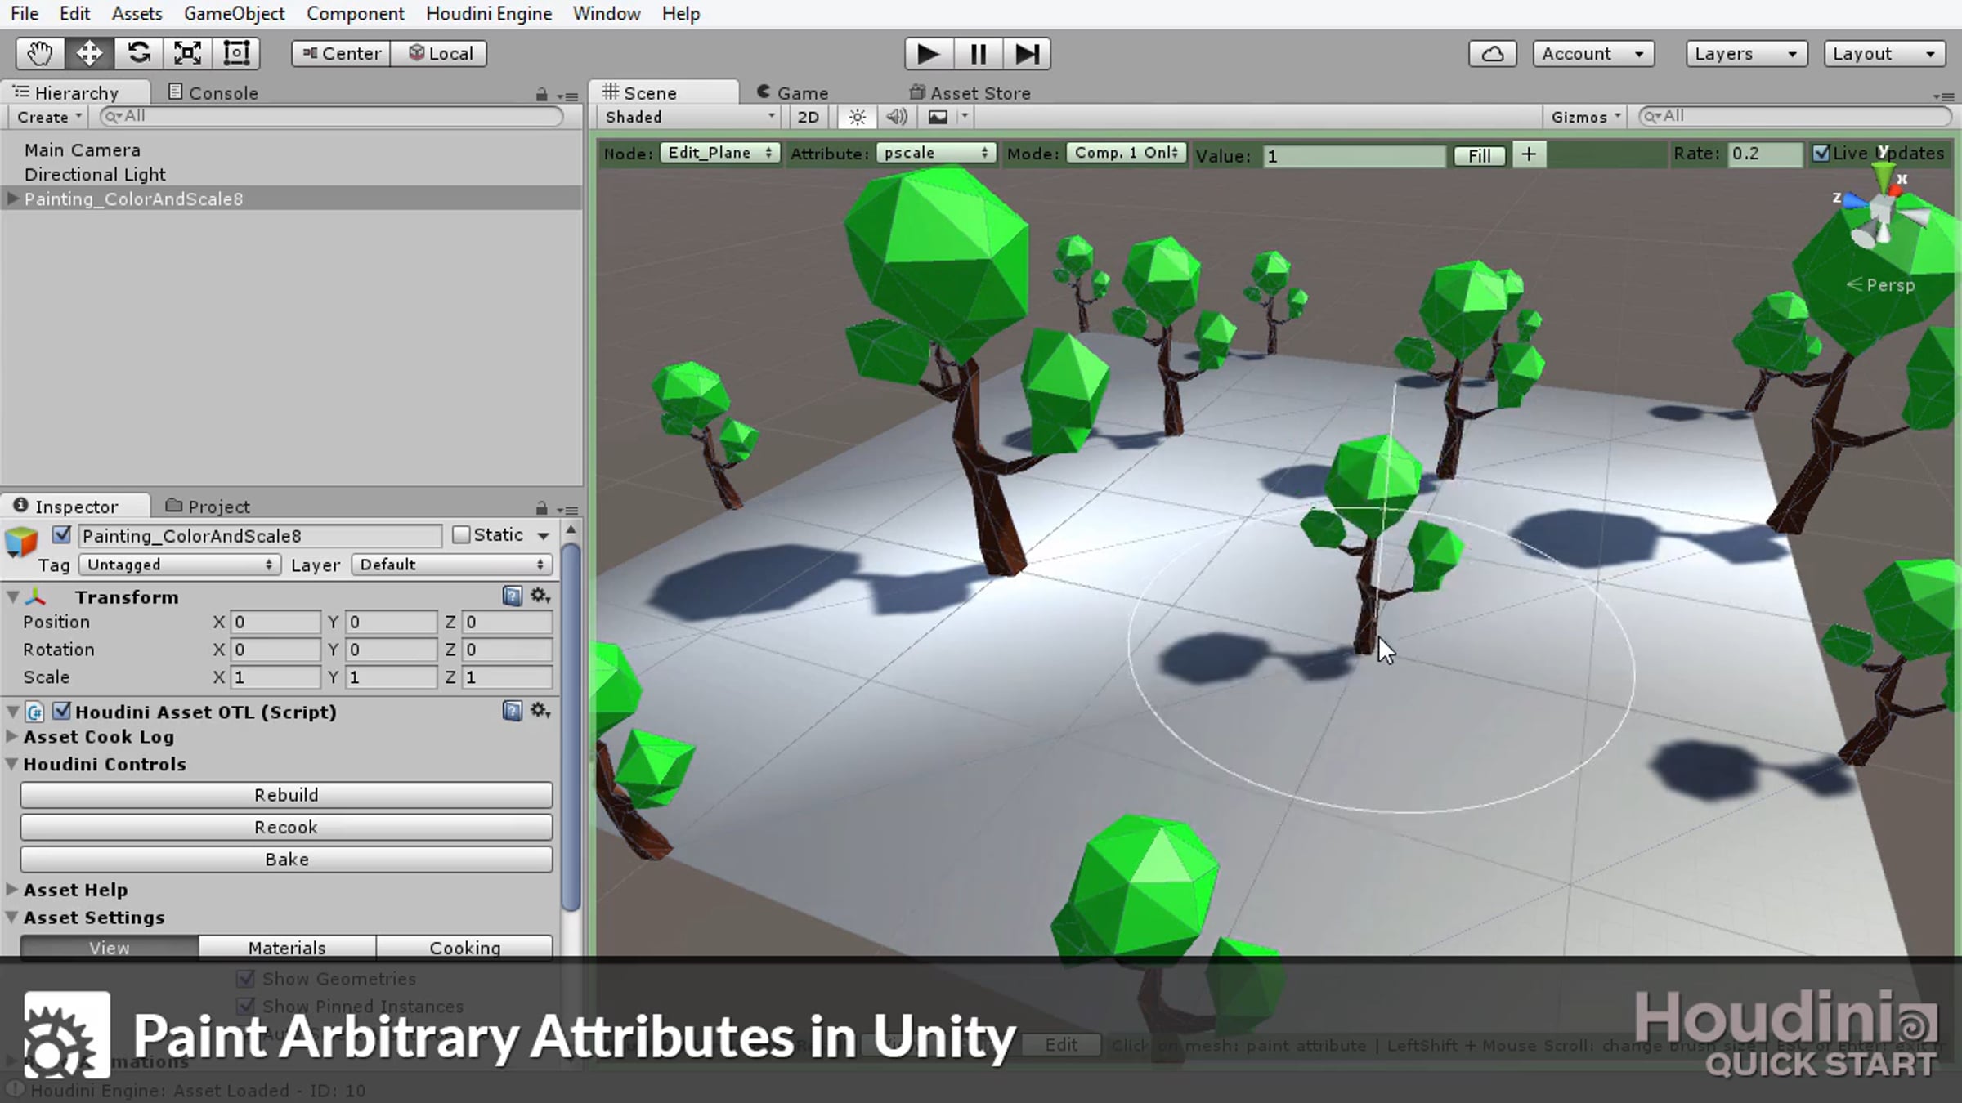Image resolution: width=1962 pixels, height=1103 pixels.
Task: Open Transform component gear settings
Action: coord(540,596)
